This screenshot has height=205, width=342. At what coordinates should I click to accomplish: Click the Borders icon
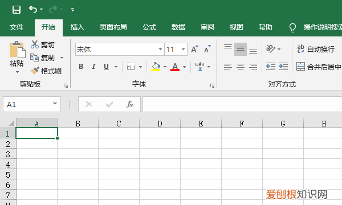pyautogui.click(x=131, y=67)
